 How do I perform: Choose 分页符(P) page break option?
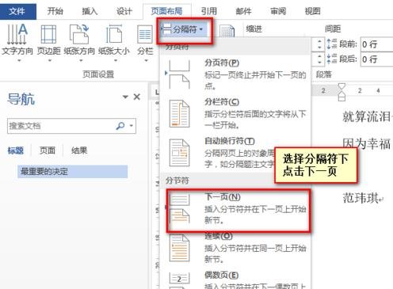(235, 74)
